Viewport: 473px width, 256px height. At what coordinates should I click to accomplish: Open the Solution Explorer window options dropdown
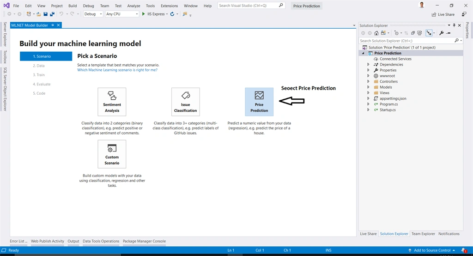tap(449, 25)
